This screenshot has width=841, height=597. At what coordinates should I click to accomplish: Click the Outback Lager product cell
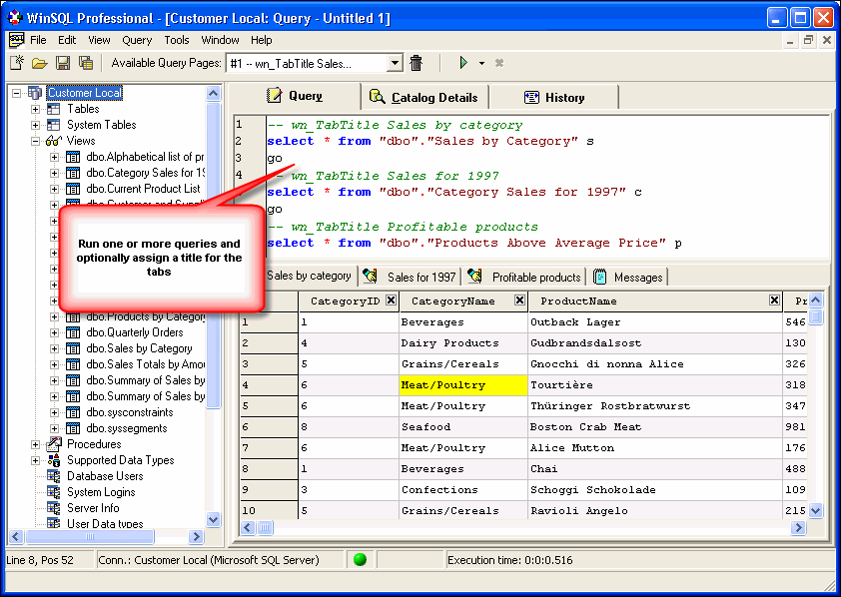pos(655,322)
